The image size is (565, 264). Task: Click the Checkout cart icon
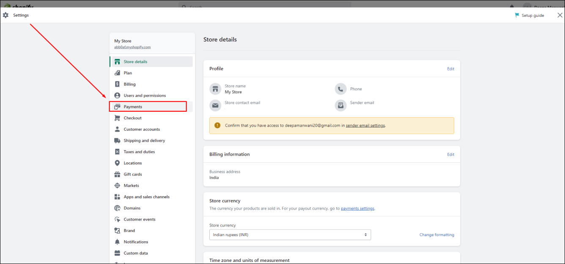coord(118,118)
